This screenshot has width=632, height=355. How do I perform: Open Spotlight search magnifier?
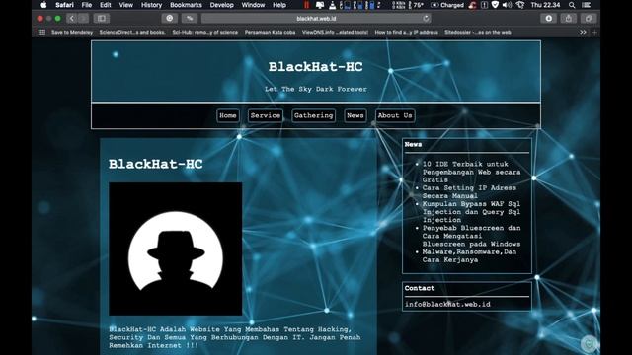[x=572, y=5]
